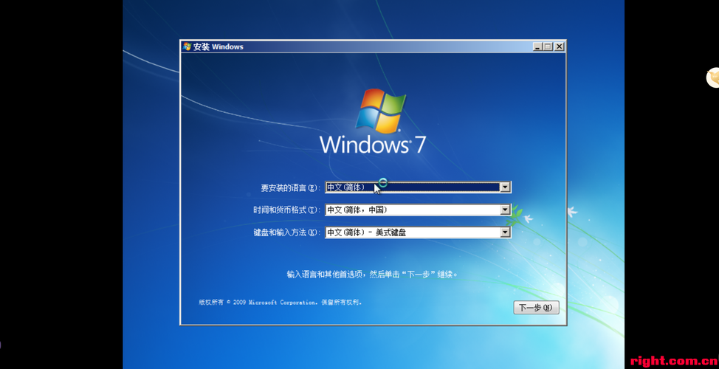Image resolution: width=719 pixels, height=369 pixels.
Task: Click the 时间和货币格式(T) label
Action: [287, 210]
